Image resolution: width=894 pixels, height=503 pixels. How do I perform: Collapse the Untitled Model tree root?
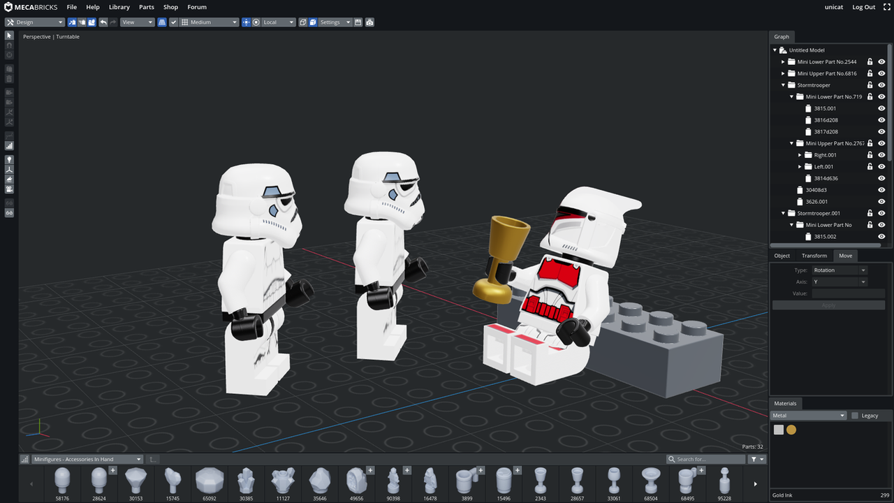point(775,50)
